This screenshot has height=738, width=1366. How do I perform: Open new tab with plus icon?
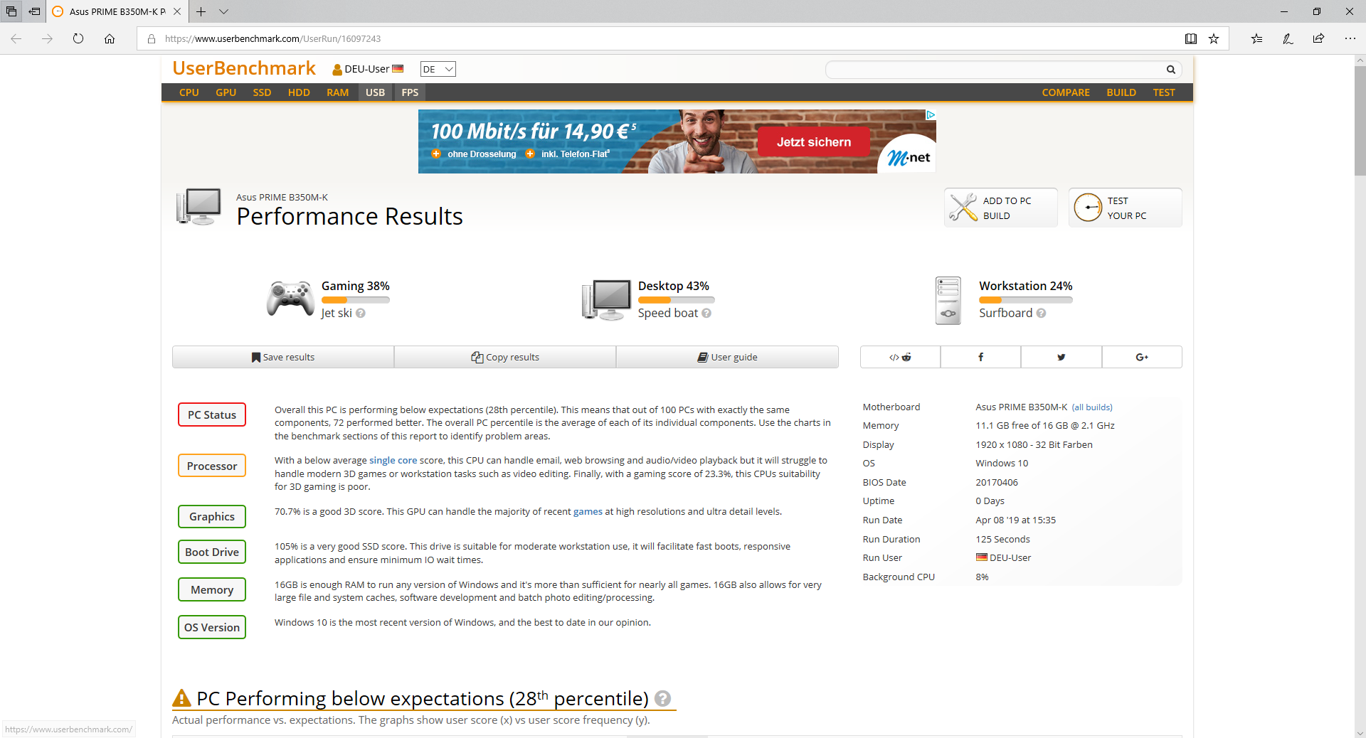pos(201,11)
